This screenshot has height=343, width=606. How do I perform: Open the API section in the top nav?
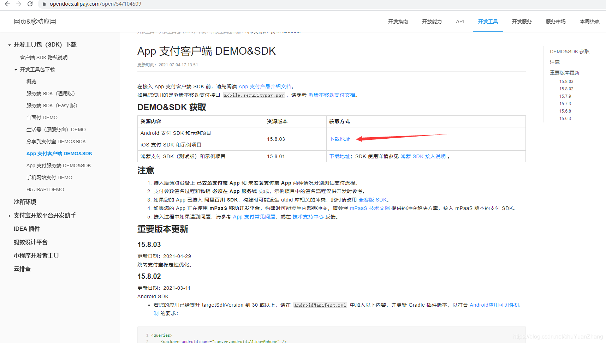tap(459, 21)
